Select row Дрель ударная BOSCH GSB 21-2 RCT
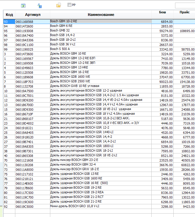The height and width of the screenshot is (217, 195). click(99, 197)
